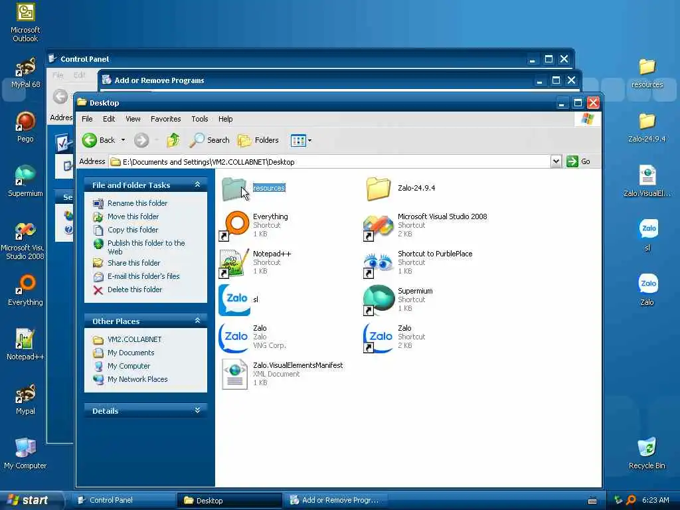Select the Supermium shortcut in Explorer window
680x510 pixels.
[398, 299]
